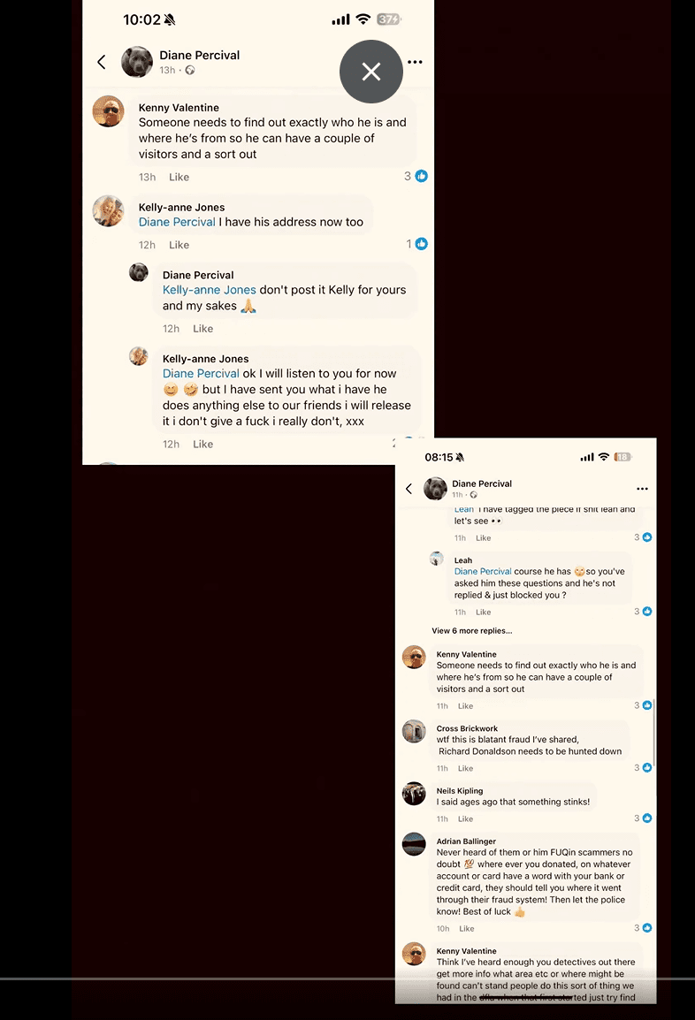Open Adrian Ballinger's profile picture

(x=414, y=844)
